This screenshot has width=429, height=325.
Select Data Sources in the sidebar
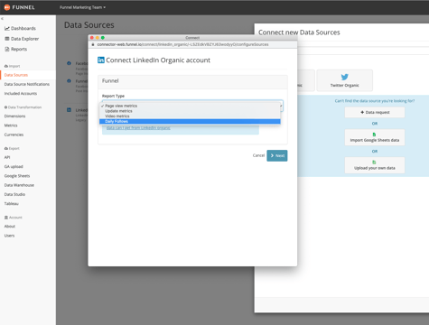[16, 75]
